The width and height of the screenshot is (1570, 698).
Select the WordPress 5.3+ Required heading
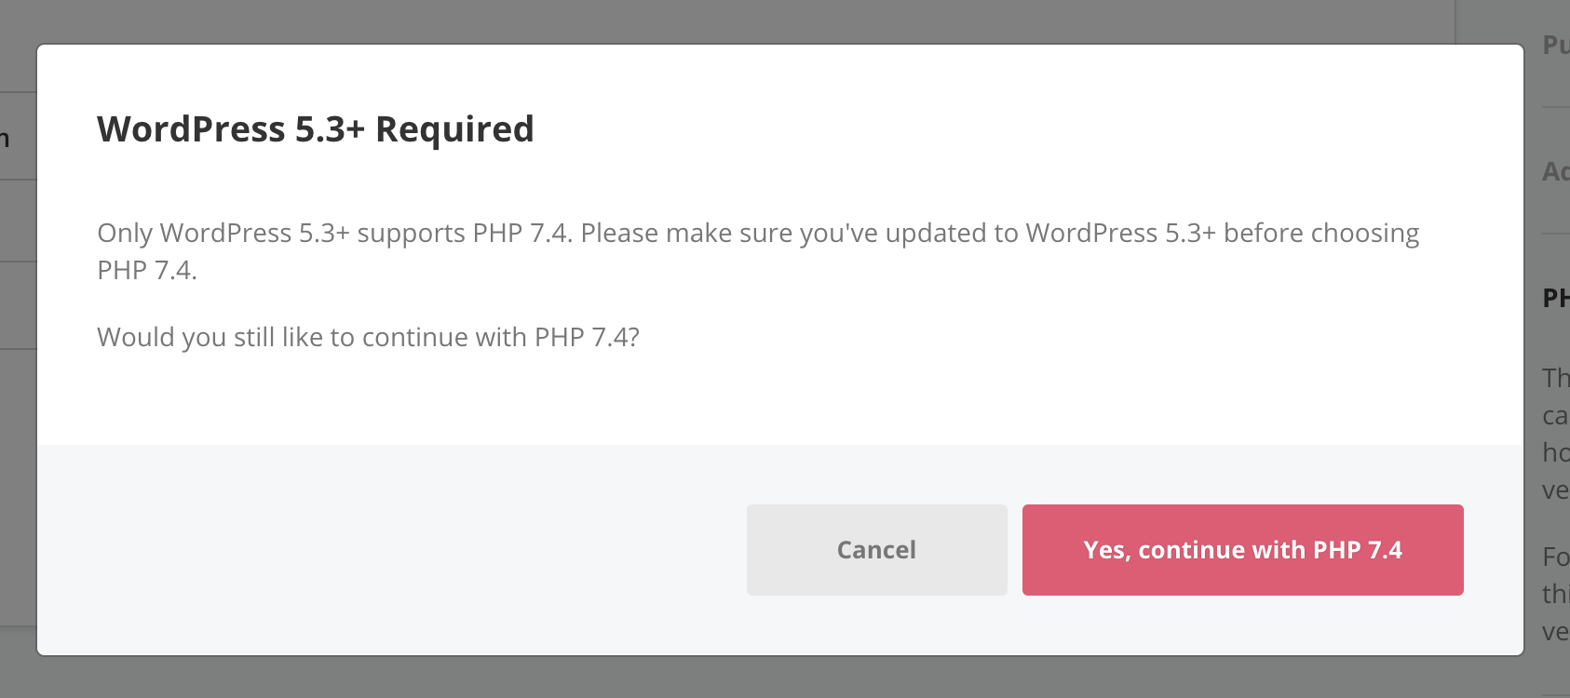pos(316,128)
